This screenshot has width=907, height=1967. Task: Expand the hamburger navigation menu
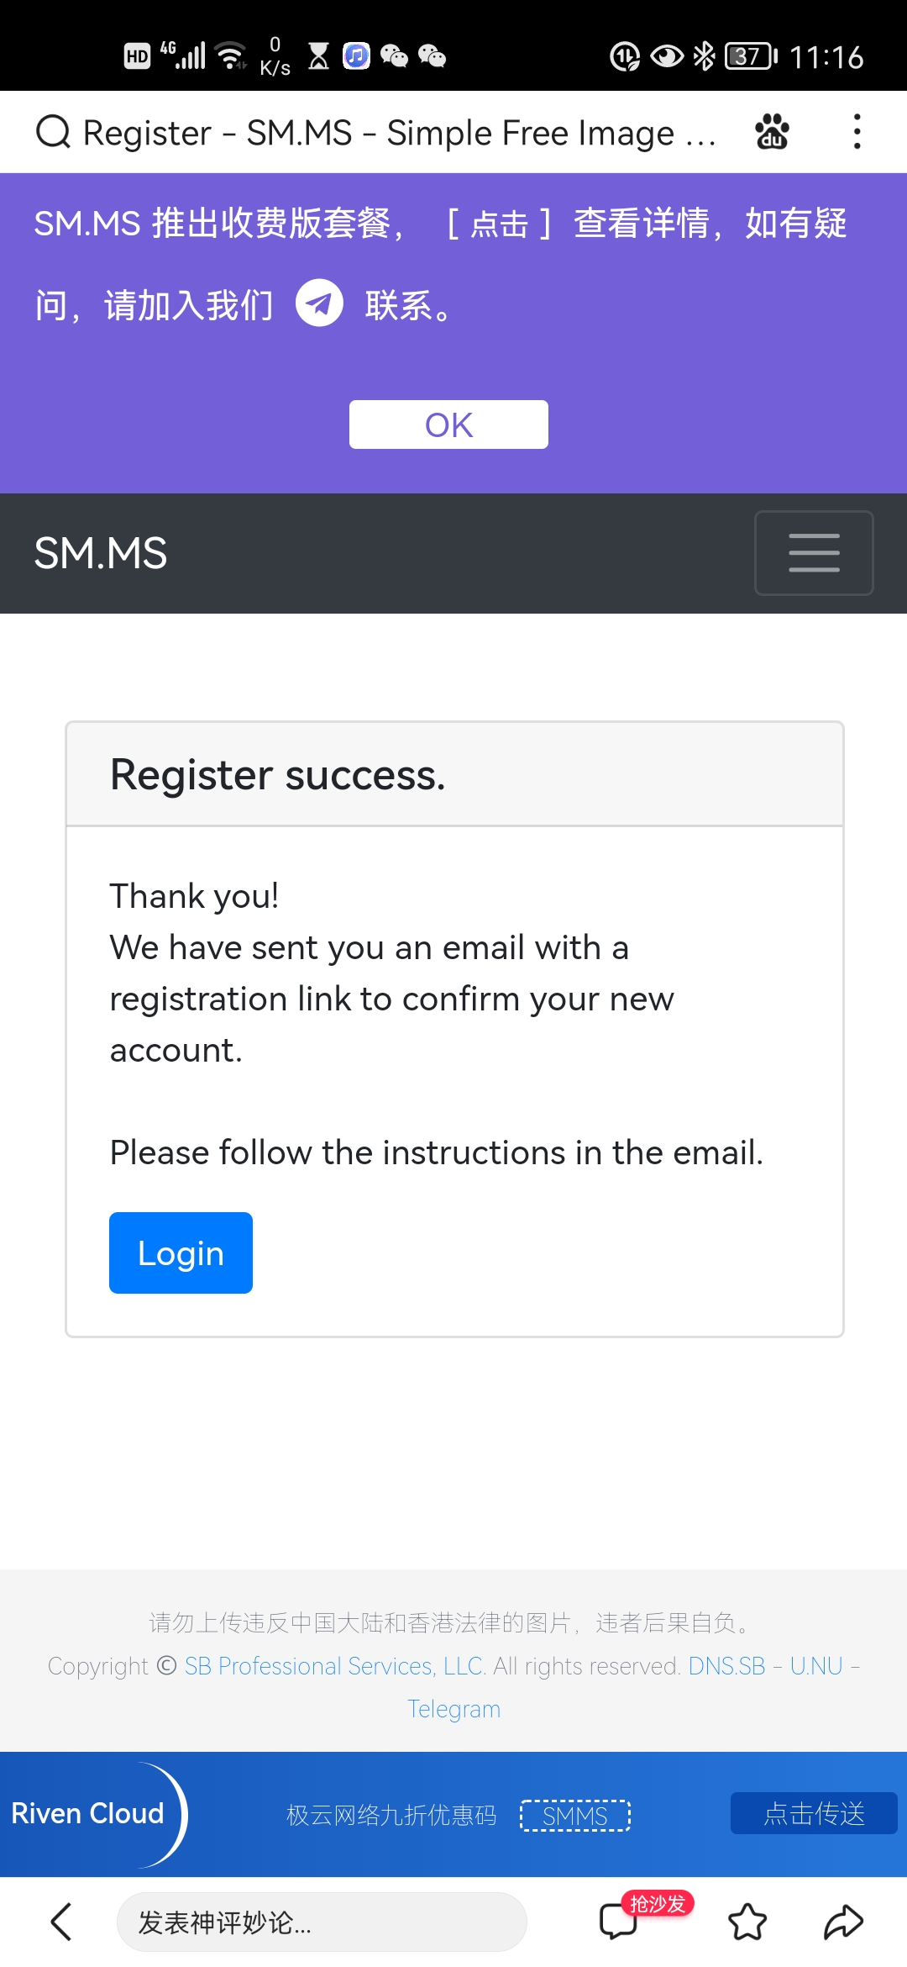pos(814,553)
